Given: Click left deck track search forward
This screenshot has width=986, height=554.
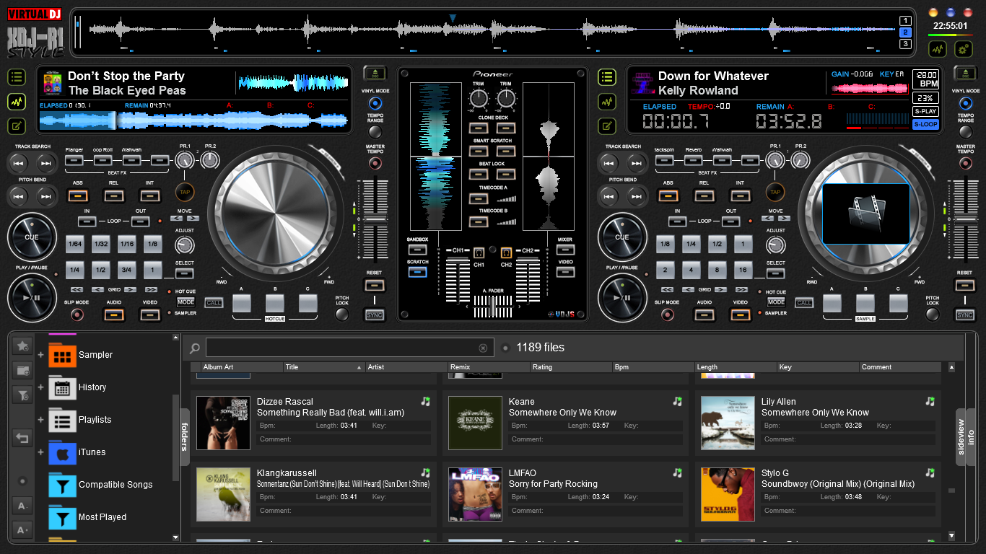Looking at the screenshot, I should pyautogui.click(x=46, y=163).
